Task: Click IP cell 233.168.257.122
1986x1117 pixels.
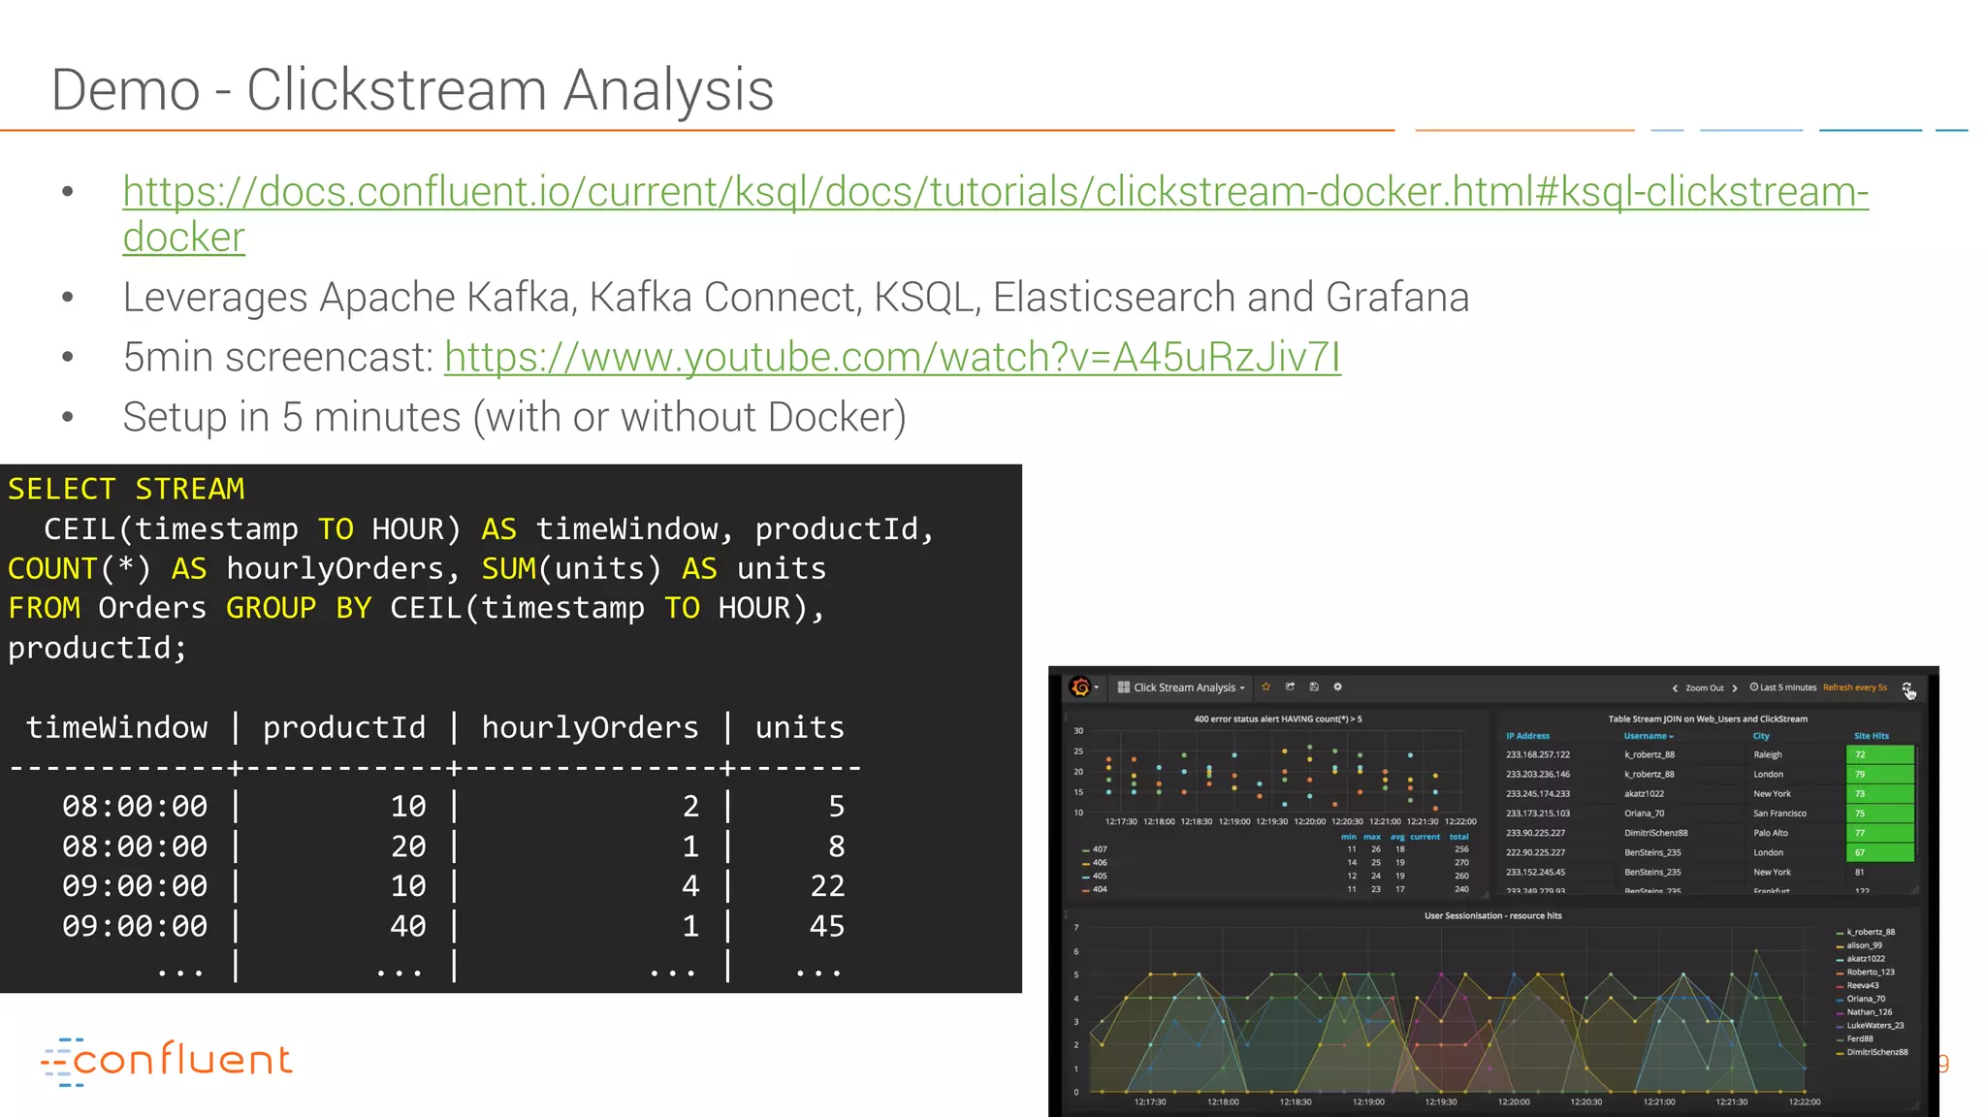Action: coord(1538,754)
